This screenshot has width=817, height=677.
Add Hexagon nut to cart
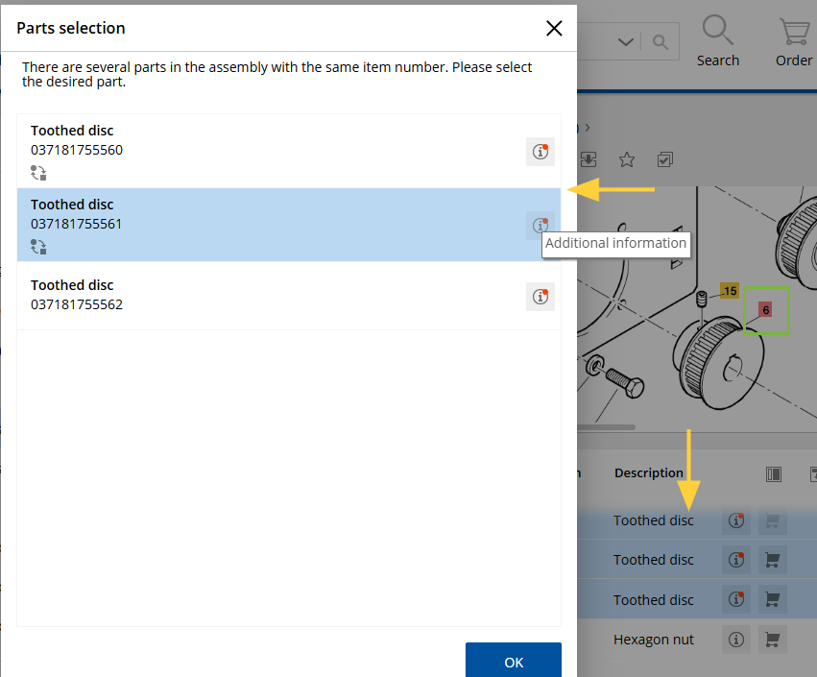pos(772,640)
